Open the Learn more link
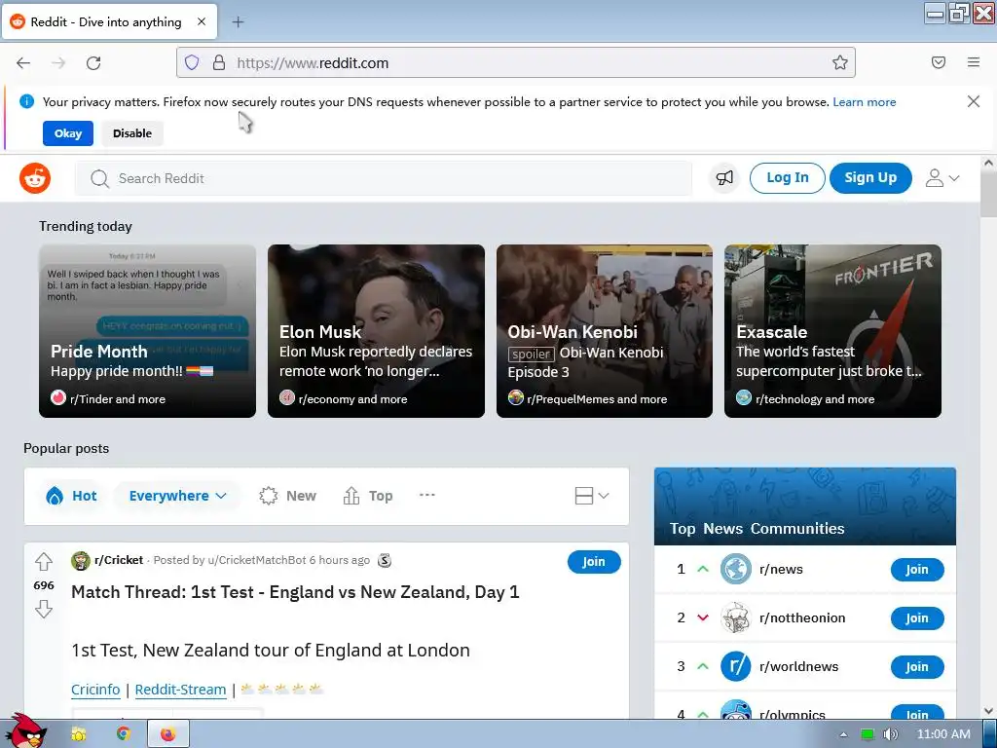The image size is (997, 748). [865, 102]
